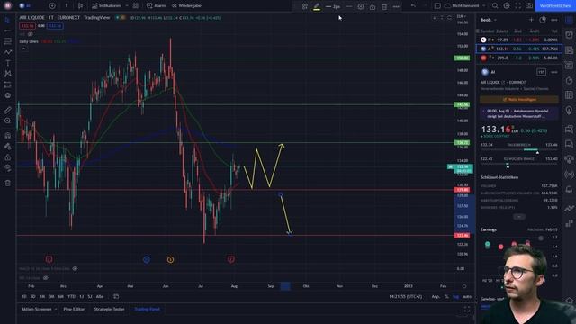The width and height of the screenshot is (576, 324).
Task: Open the layout selection square icon
Action: click(437, 6)
